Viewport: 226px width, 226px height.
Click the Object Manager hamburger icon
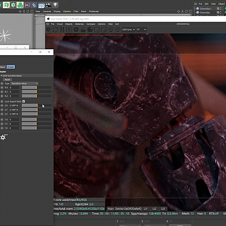pos(195,4)
